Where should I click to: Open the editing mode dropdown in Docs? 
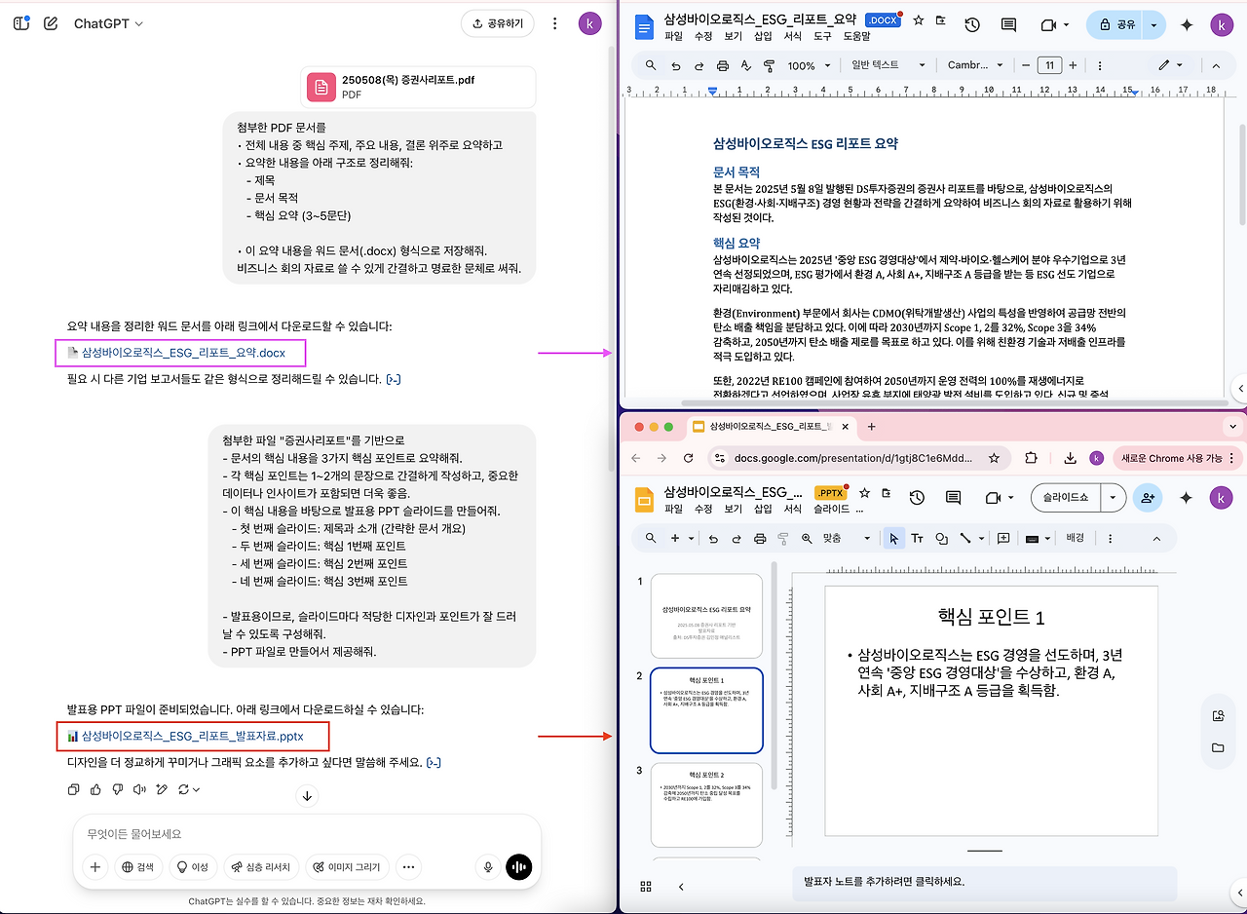pos(1170,65)
